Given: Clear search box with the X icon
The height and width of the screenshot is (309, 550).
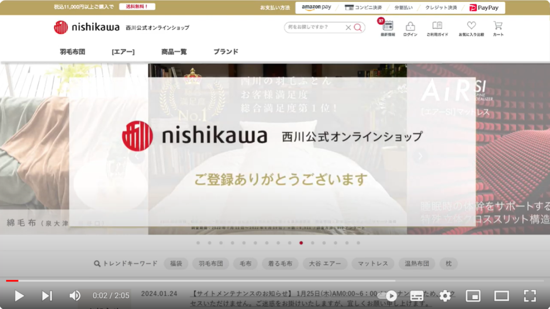Looking at the screenshot, I should pos(348,27).
